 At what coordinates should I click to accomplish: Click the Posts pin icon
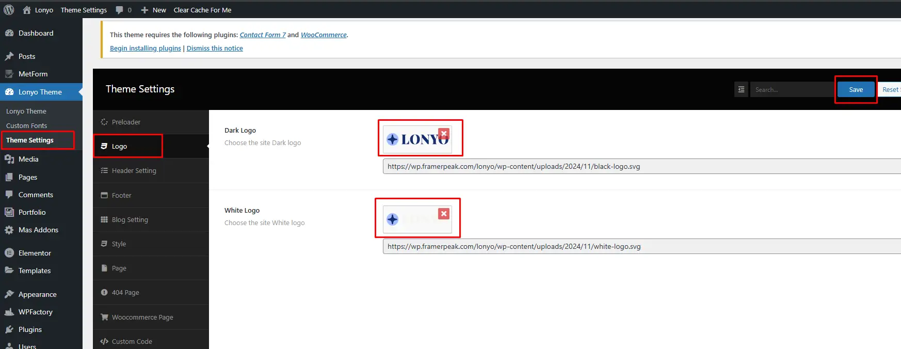[9, 56]
